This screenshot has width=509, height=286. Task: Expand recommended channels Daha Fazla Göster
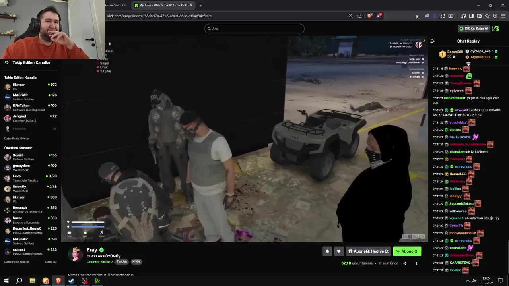coord(17,262)
